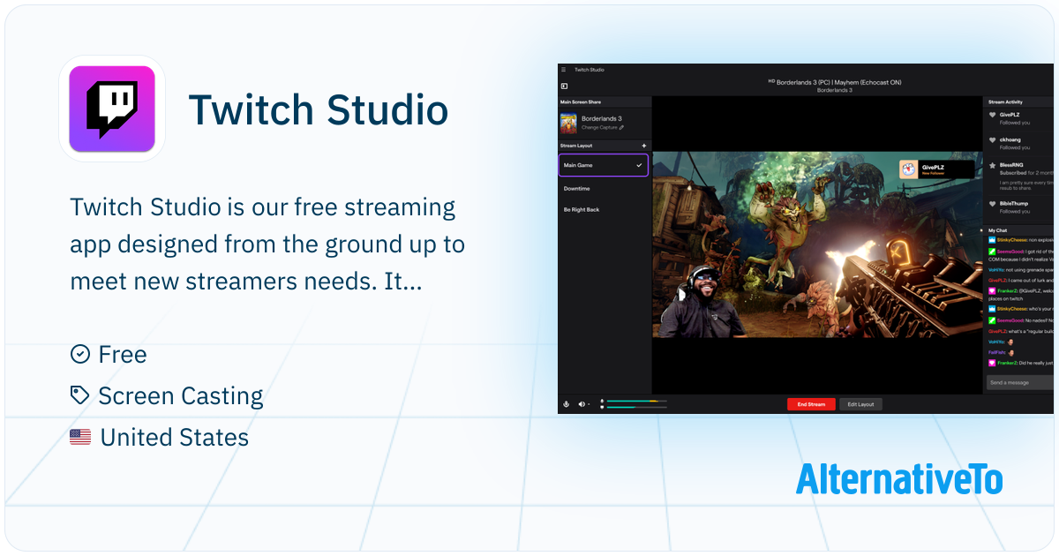Add a new Stream Layout
The image size is (1059, 556).
[643, 146]
